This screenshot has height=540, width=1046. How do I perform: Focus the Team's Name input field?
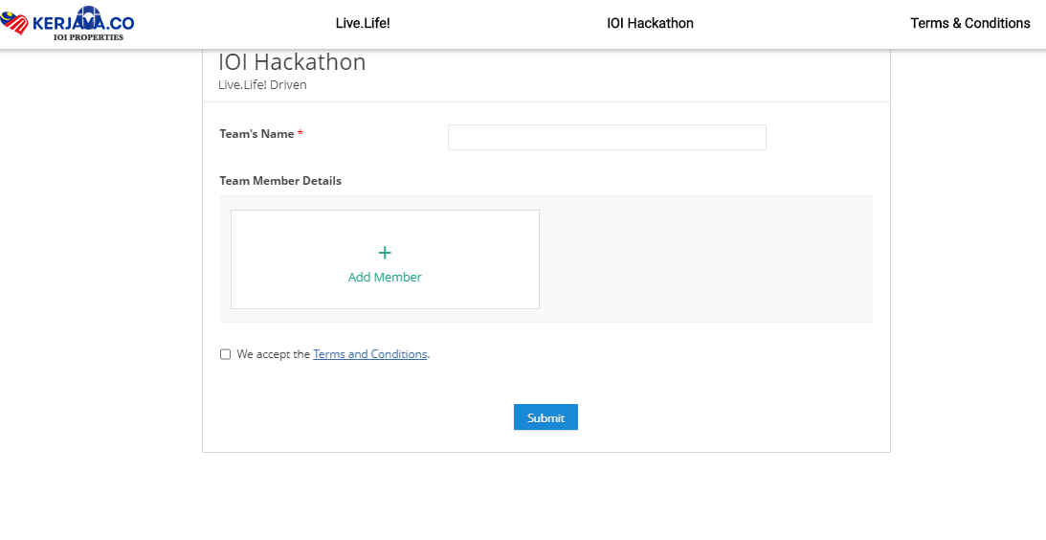[607, 138]
